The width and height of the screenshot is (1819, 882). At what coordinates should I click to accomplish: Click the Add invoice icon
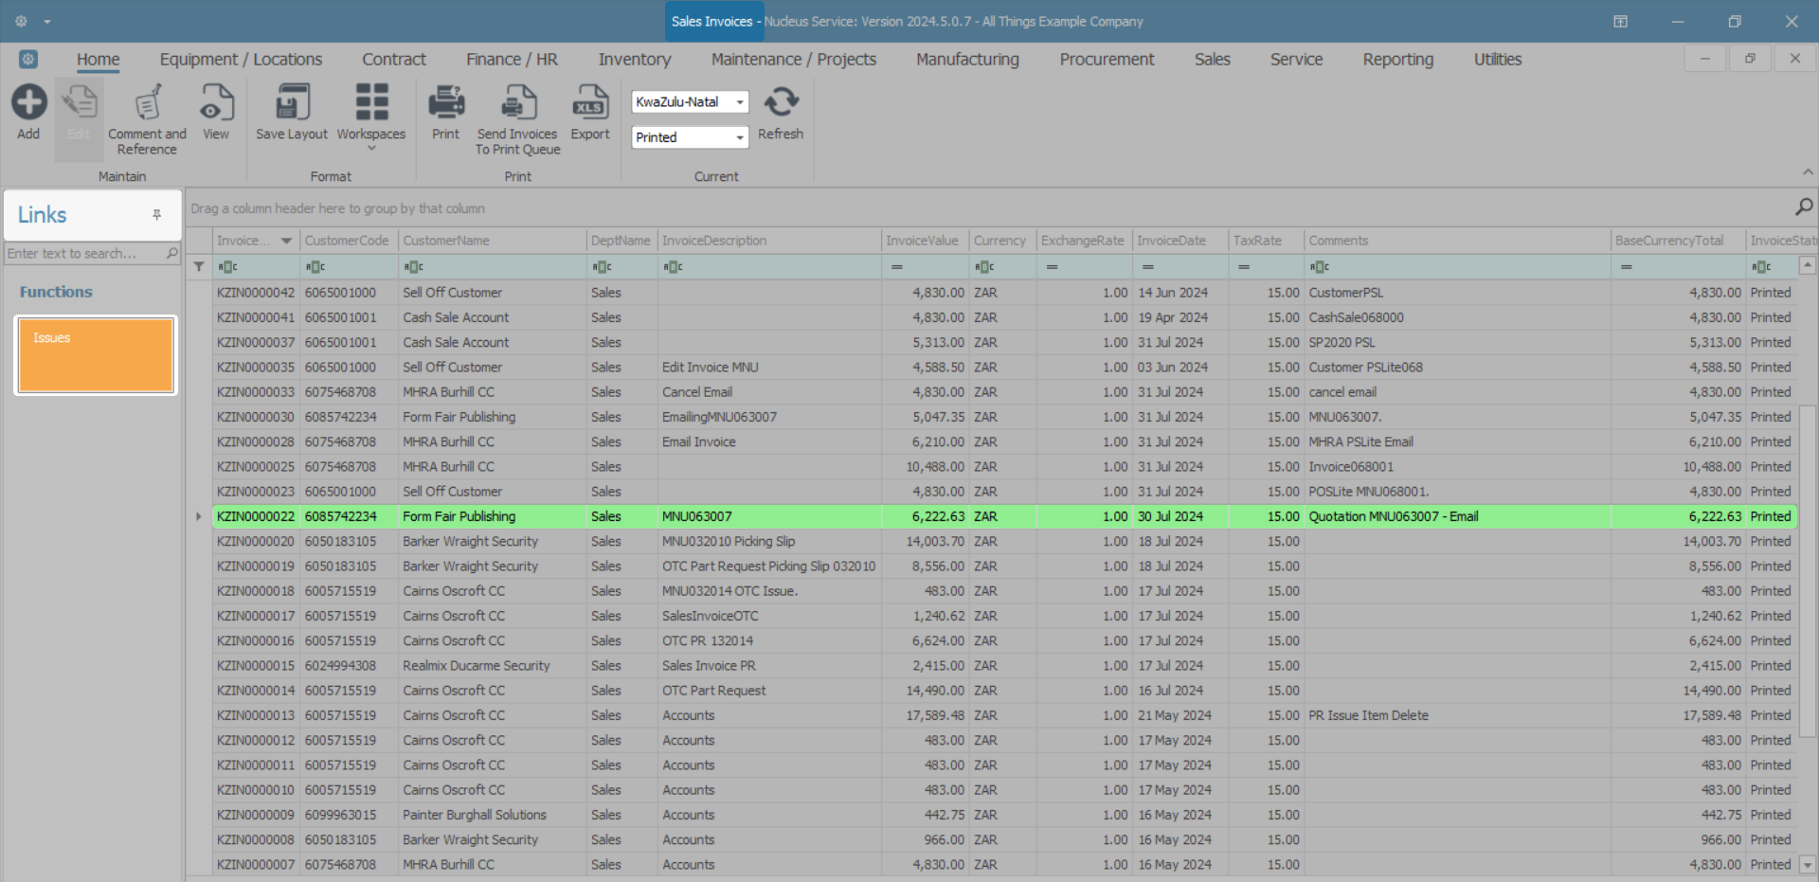click(x=28, y=102)
